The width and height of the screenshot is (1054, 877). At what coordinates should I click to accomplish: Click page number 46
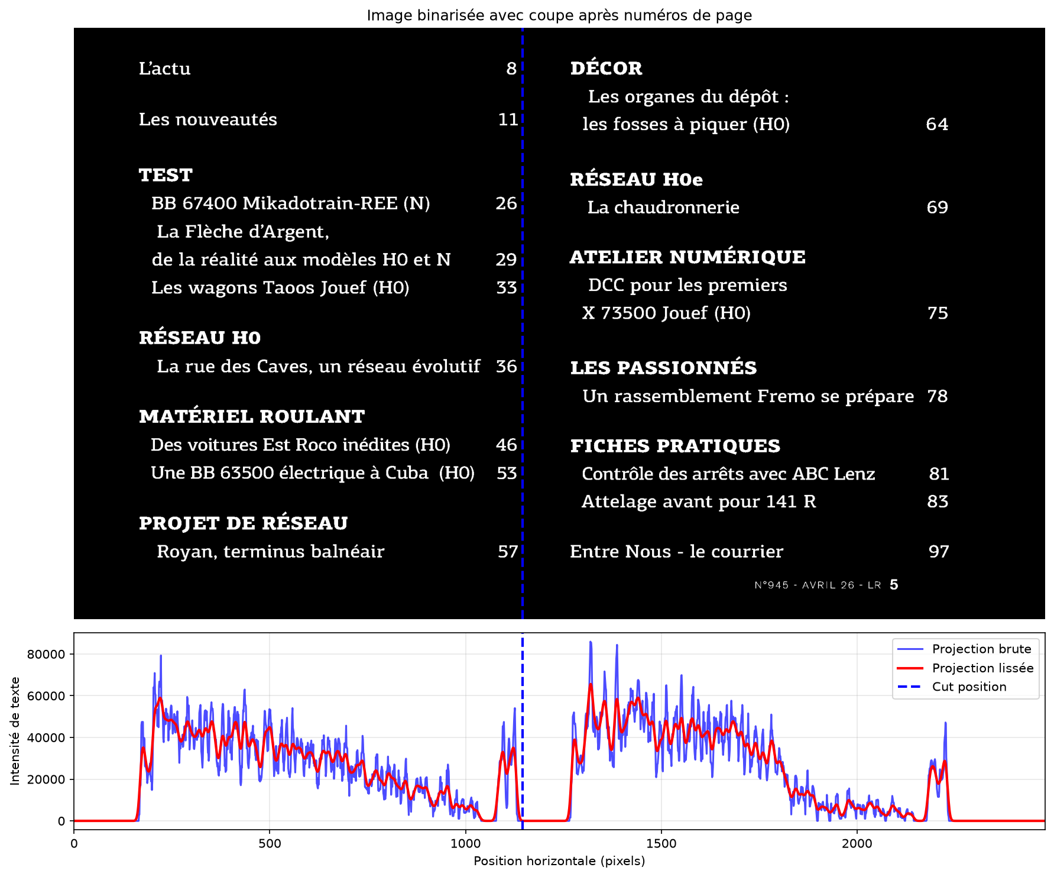507,445
